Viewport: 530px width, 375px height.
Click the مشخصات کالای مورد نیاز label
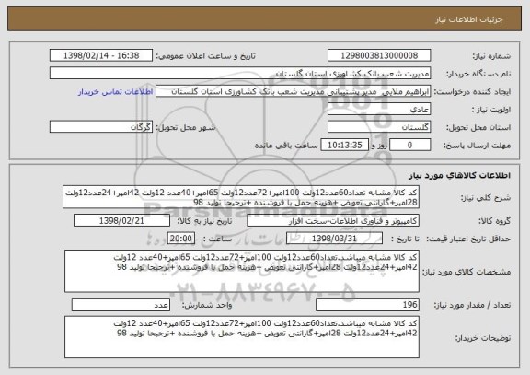coord(467,272)
